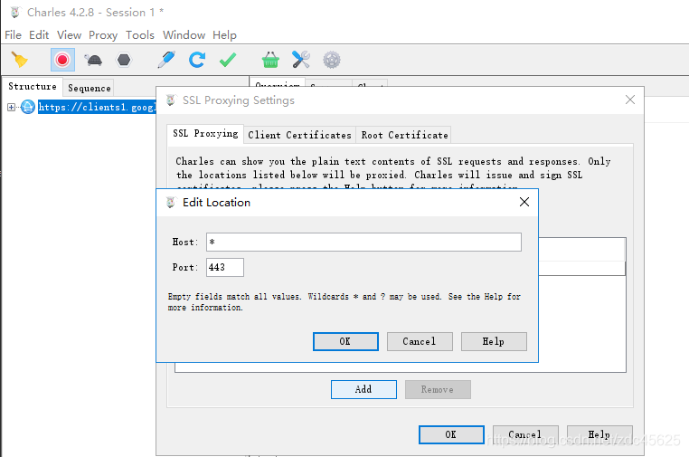Click the globe icon of clients1 host
The image size is (689, 457).
[28, 107]
